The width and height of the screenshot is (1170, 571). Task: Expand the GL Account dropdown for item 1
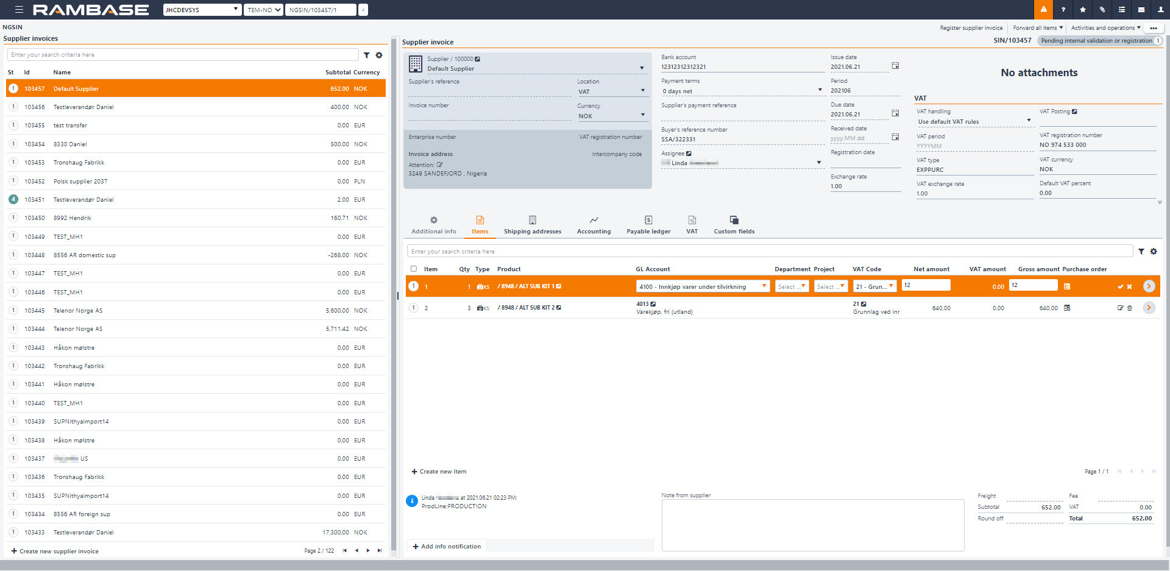coord(764,286)
